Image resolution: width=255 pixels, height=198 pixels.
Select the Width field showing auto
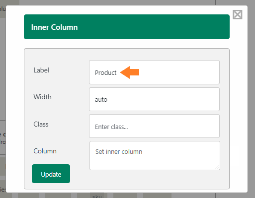click(x=154, y=99)
